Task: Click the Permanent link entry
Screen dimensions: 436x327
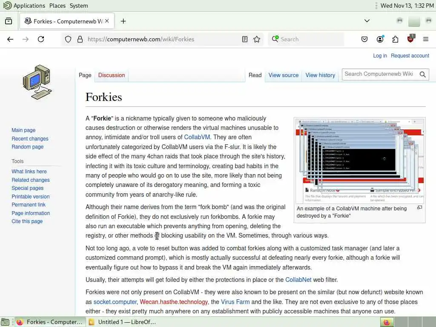Action: point(29,204)
